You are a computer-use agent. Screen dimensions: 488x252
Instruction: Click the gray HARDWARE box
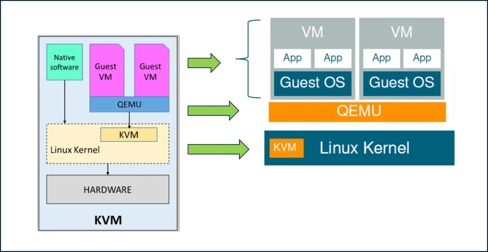108,189
